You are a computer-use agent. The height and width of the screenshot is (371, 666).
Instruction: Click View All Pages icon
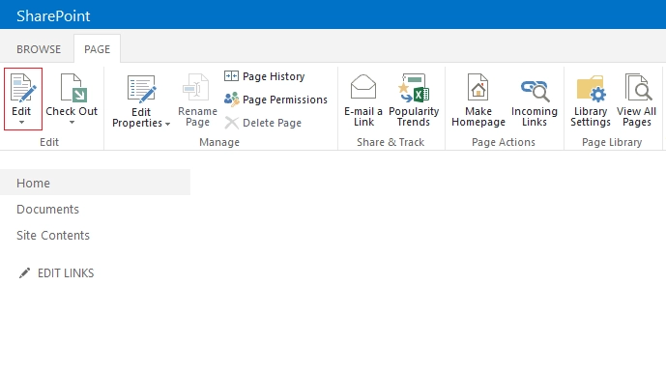click(638, 88)
